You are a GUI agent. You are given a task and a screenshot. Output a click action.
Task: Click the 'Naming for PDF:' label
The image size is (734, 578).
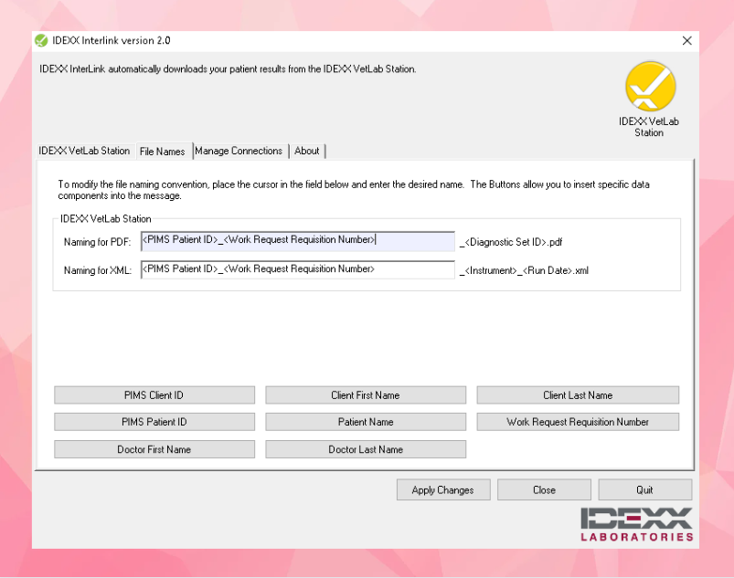pos(98,242)
